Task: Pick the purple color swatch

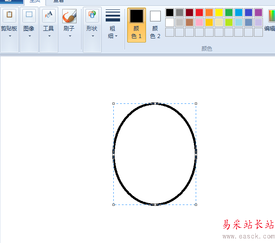Action: (258, 13)
